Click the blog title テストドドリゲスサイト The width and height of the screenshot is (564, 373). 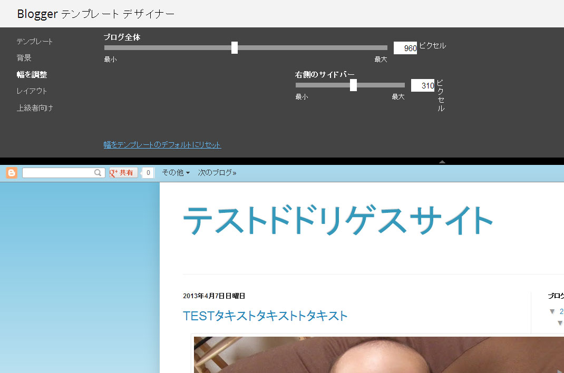tap(338, 220)
